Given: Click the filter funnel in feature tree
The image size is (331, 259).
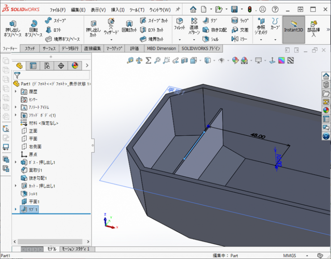Looking at the screenshot, I should pos(17,75).
